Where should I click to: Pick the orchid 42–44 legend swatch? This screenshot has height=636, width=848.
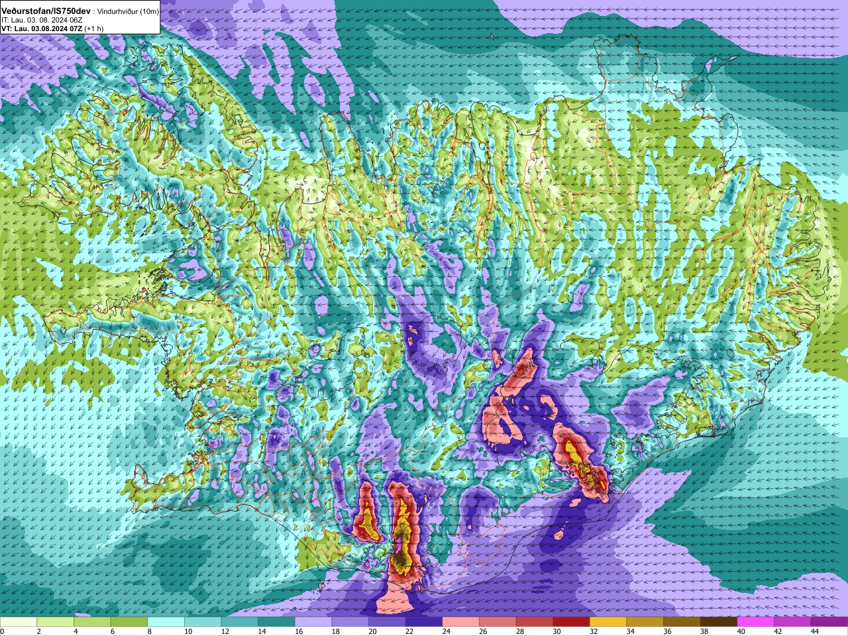(793, 622)
